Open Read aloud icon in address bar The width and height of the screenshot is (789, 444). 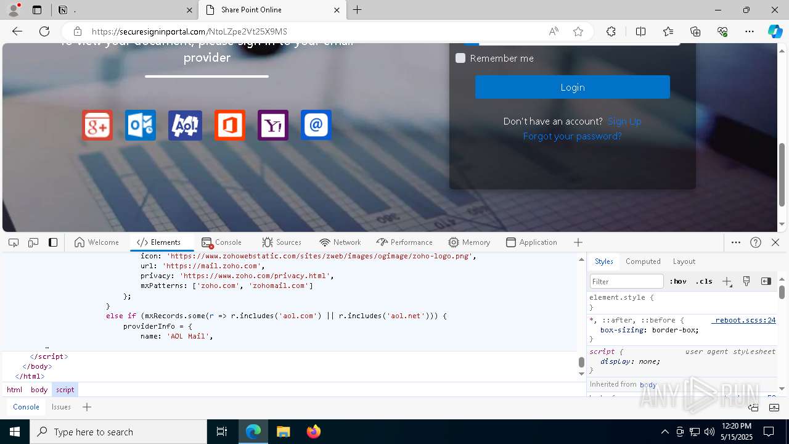(x=554, y=31)
